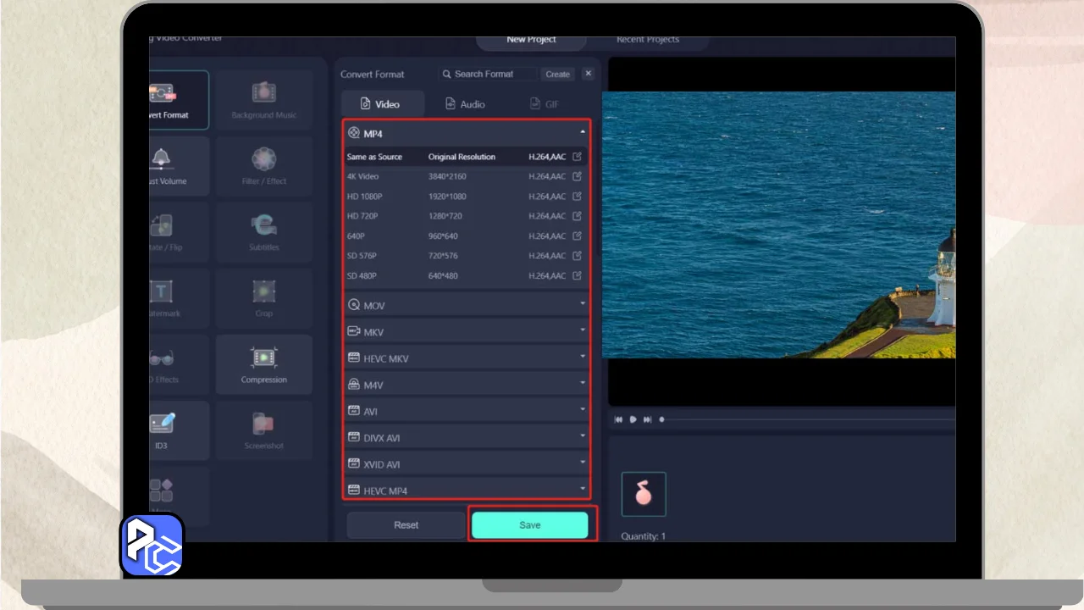Image resolution: width=1084 pixels, height=610 pixels.
Task: Click the Save button
Action: click(x=529, y=525)
